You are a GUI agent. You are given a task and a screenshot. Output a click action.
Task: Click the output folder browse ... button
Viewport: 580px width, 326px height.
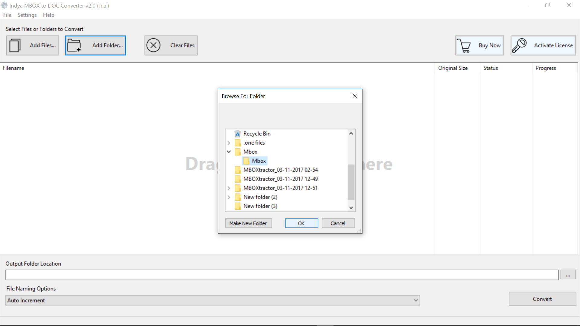[568, 275]
